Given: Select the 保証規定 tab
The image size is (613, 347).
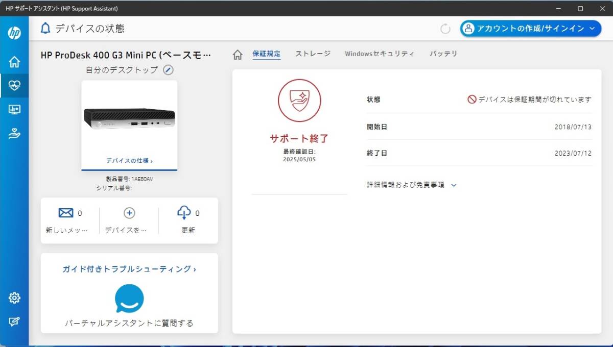Looking at the screenshot, I should coord(266,54).
